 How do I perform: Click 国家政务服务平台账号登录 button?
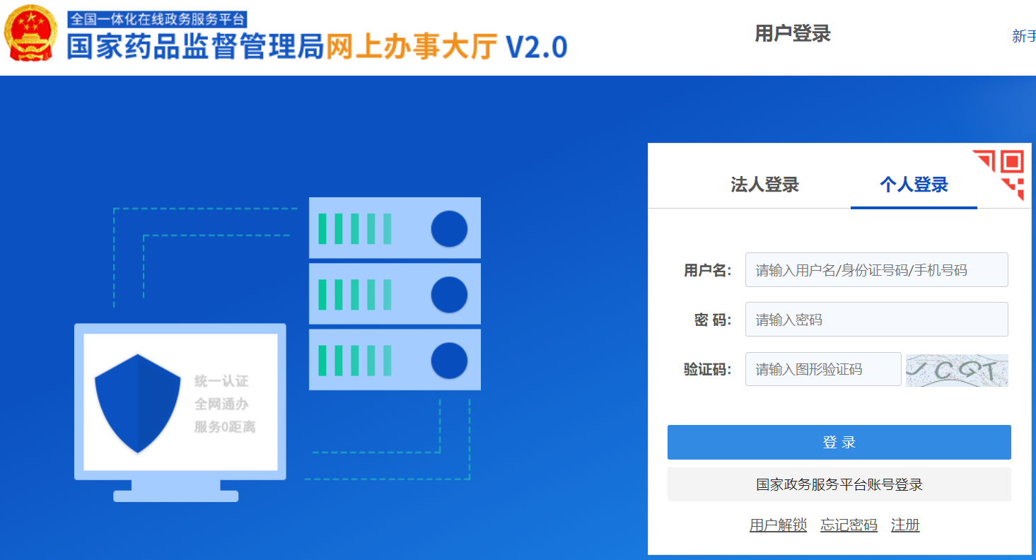839,484
